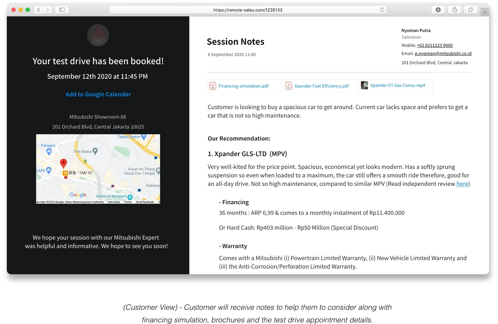
Task: Select the National Museum map marker
Action: [130, 197]
